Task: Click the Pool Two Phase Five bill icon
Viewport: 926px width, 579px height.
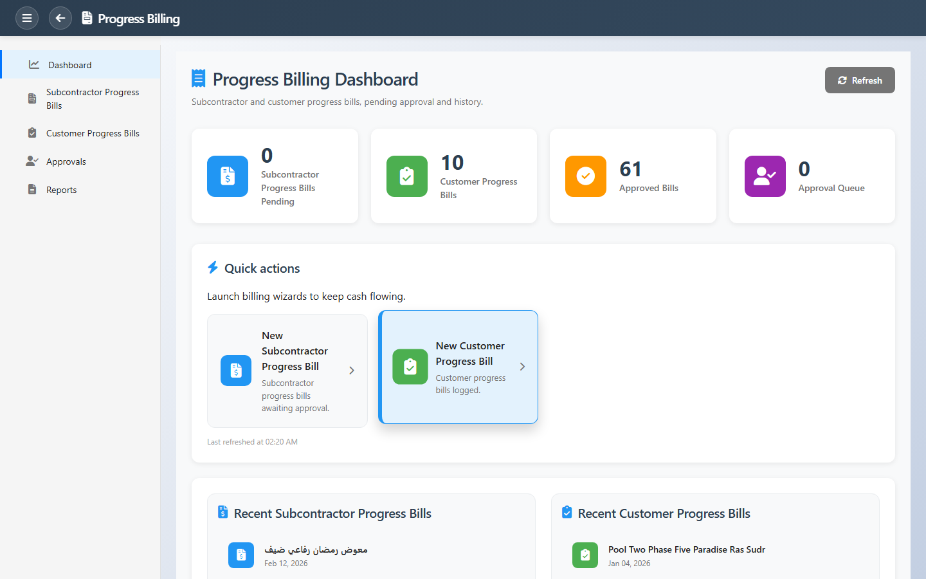Action: (585, 555)
